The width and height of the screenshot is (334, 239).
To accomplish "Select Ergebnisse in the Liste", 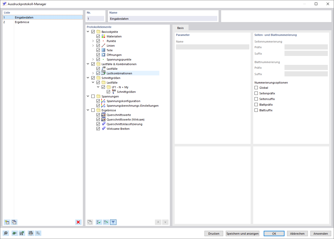I will point(43,22).
